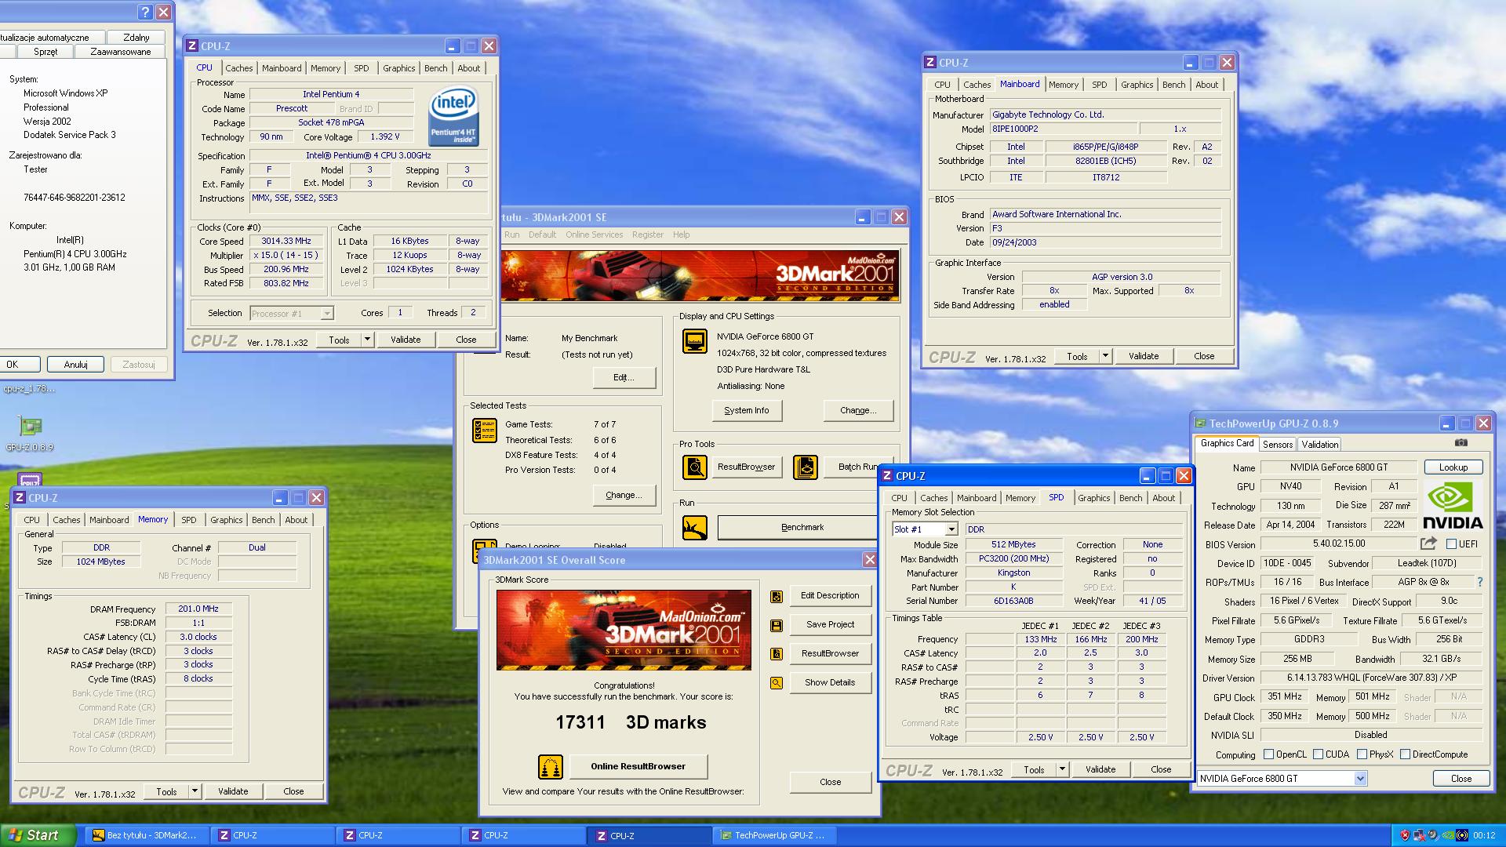Open Tools dropdown arrow in Mainboard window
The height and width of the screenshot is (847, 1506).
tap(1105, 356)
